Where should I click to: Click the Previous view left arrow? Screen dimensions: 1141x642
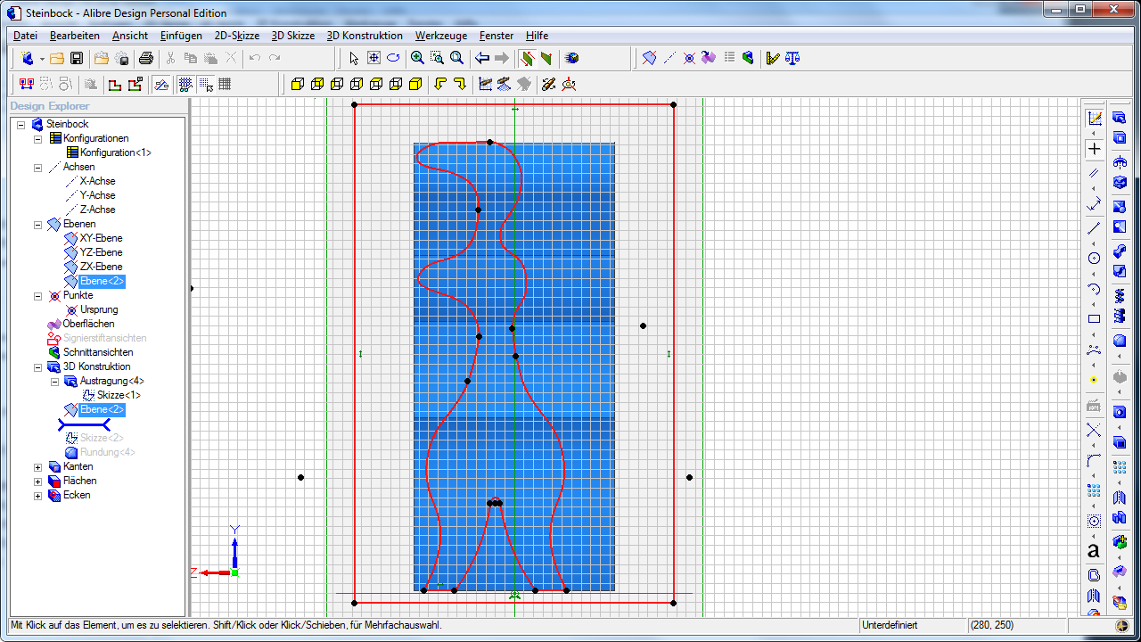click(x=482, y=58)
